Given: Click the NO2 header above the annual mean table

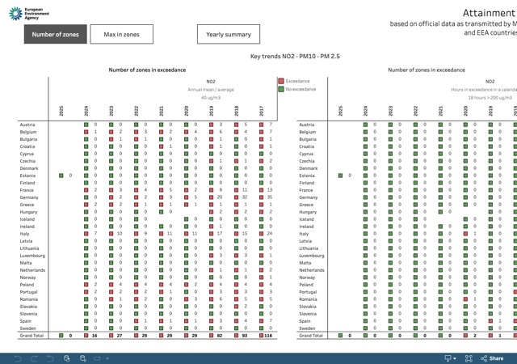Looking at the screenshot, I should 211,81.
